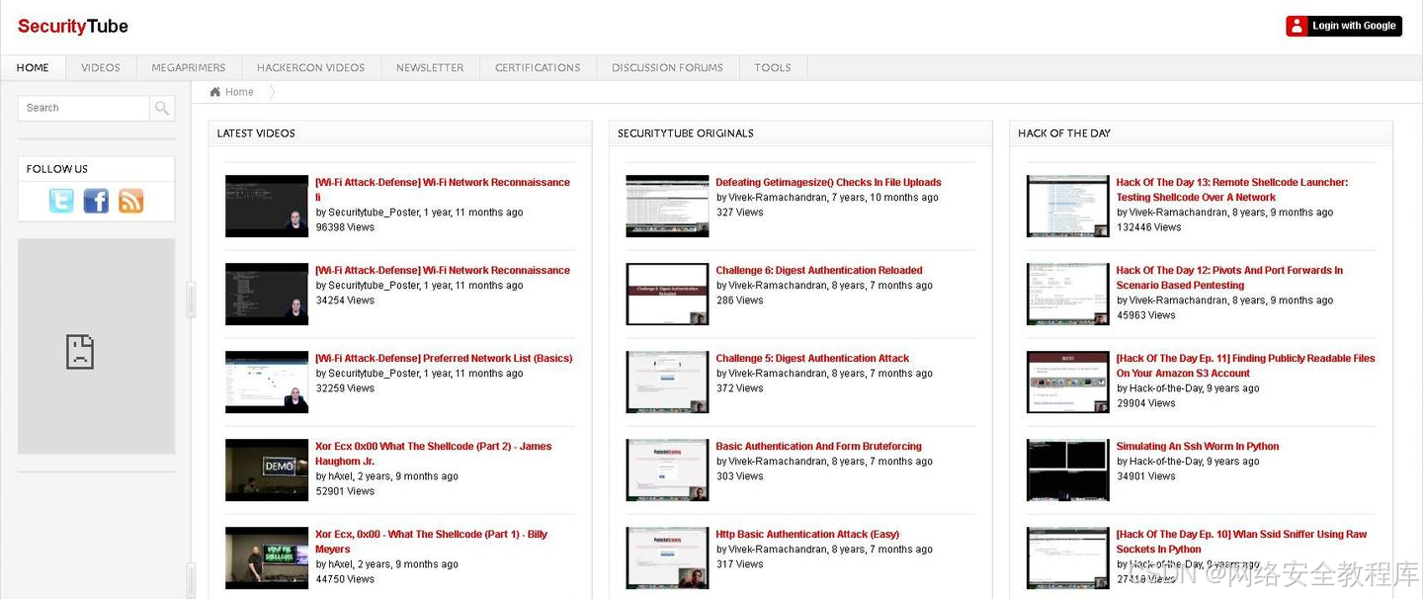Click the Home breadcrumb house icon
The width and height of the screenshot is (1423, 599).
click(x=215, y=92)
